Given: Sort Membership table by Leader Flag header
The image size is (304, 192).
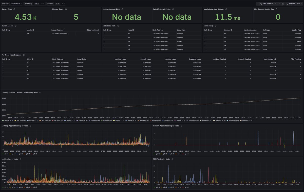Looking at the screenshot, I should click(x=297, y=30).
